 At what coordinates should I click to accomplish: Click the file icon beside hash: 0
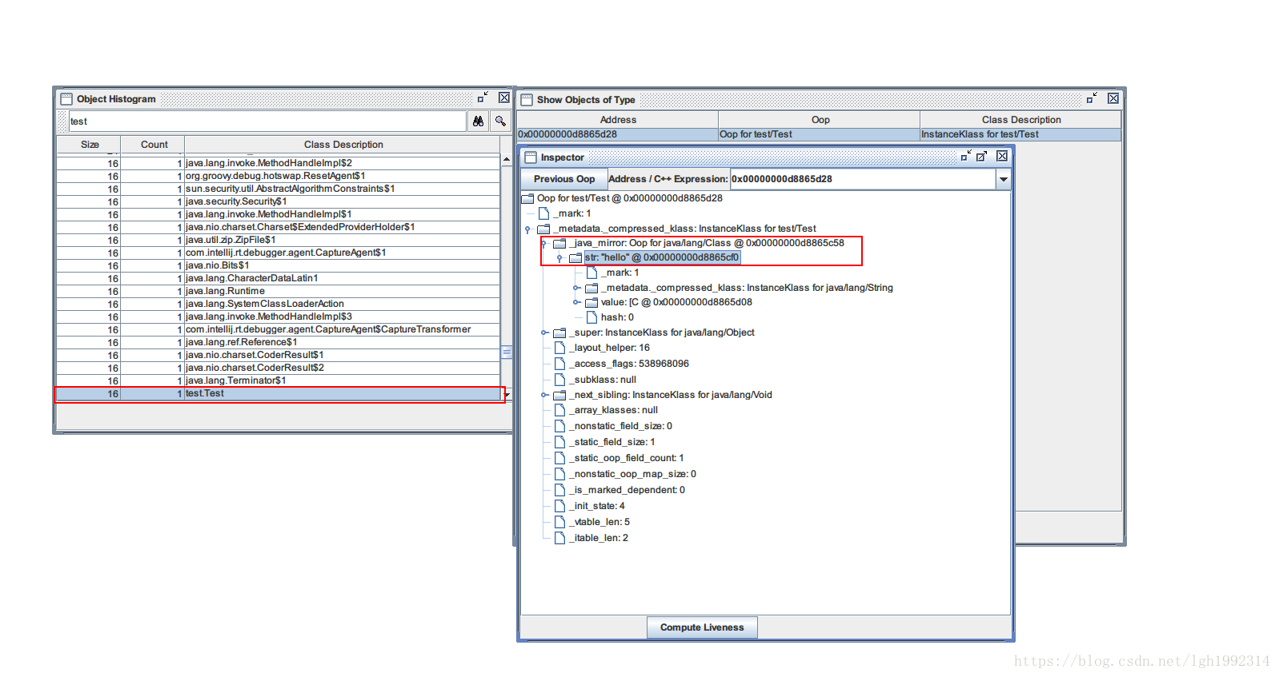point(591,317)
